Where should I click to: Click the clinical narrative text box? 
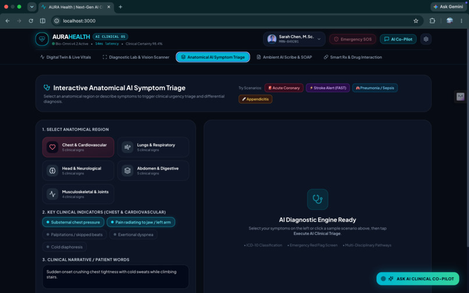115,277
